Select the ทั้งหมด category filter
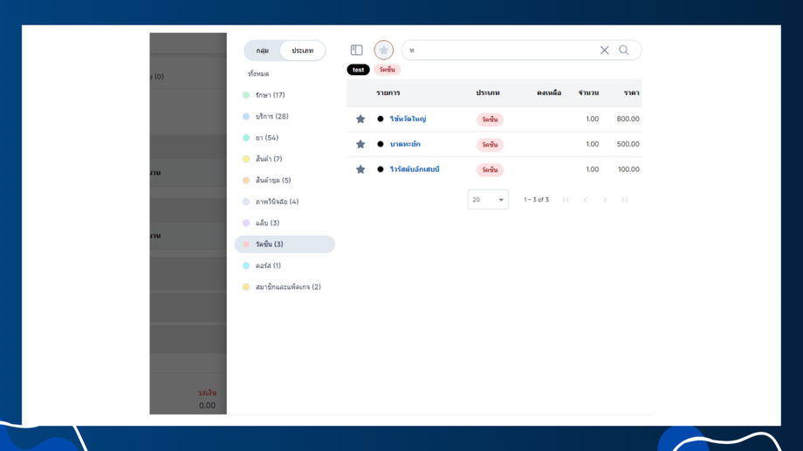 258,74
